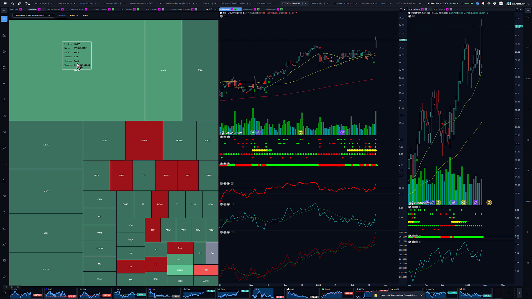
Task: Click the duplicate windows icon
Action: [19, 4]
